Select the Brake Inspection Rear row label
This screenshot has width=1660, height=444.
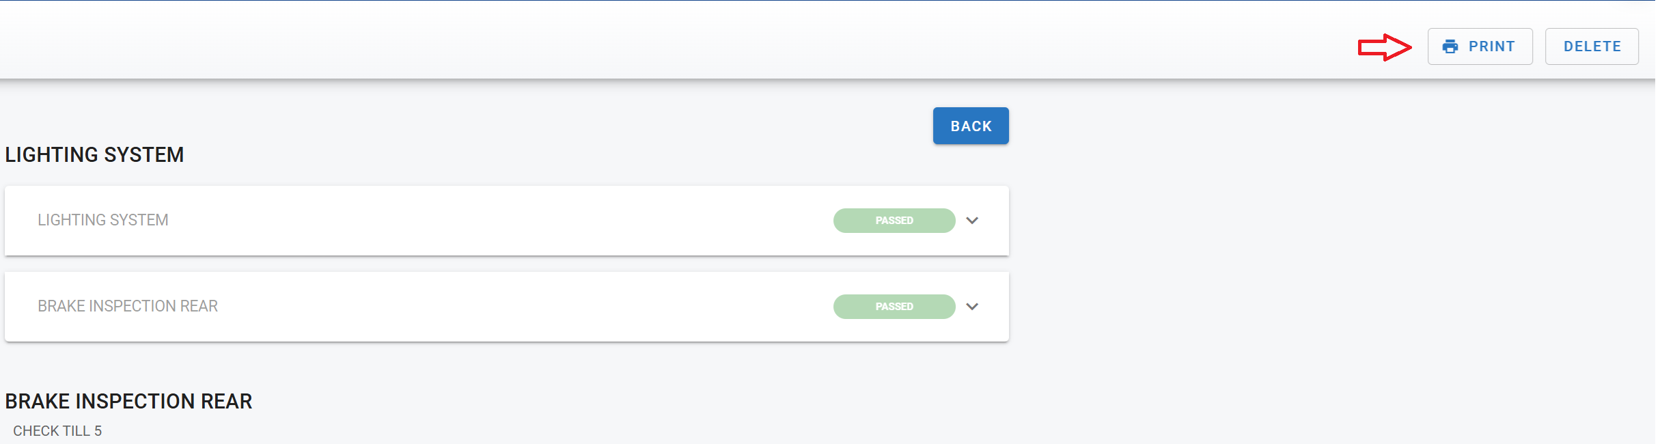[x=128, y=306]
